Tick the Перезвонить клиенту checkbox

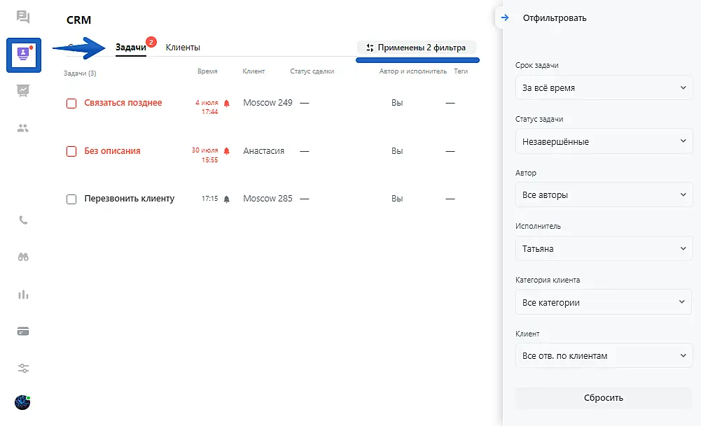click(x=71, y=199)
